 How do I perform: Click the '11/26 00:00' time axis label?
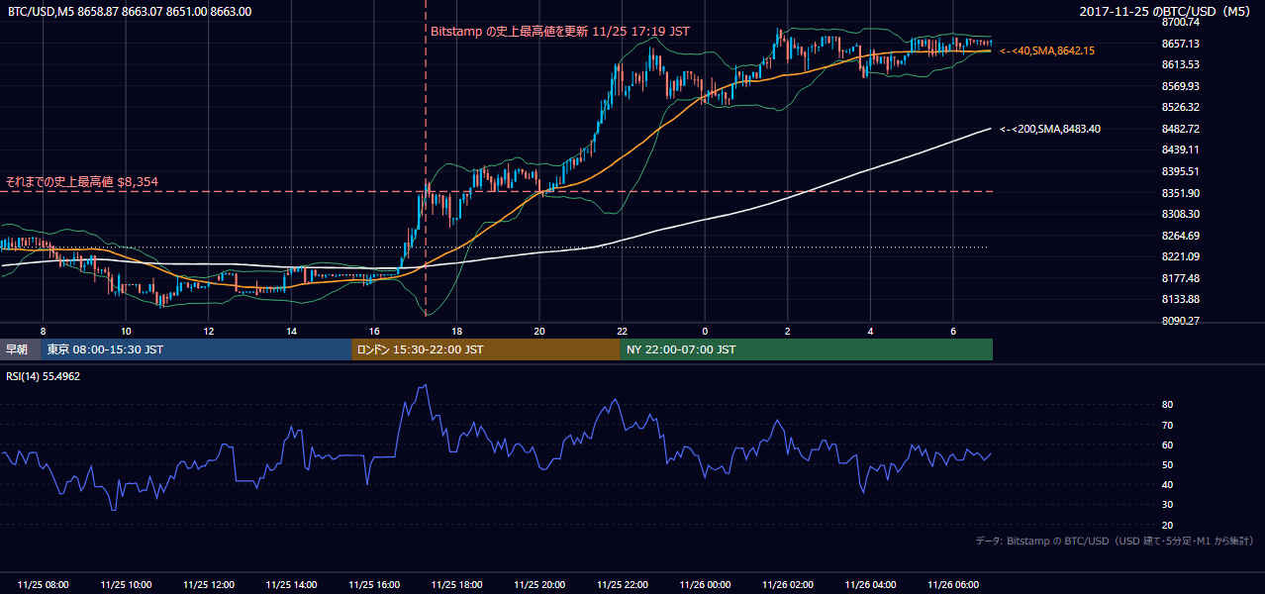[x=705, y=585]
